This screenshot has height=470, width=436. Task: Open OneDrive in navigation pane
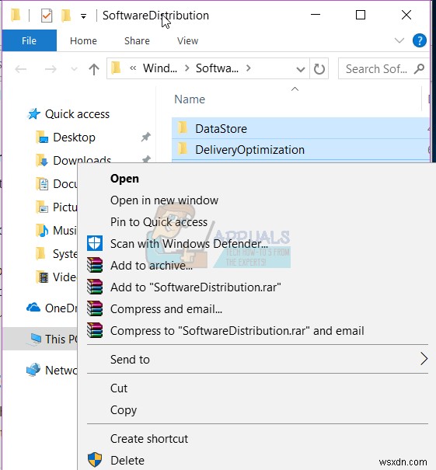(x=52, y=308)
